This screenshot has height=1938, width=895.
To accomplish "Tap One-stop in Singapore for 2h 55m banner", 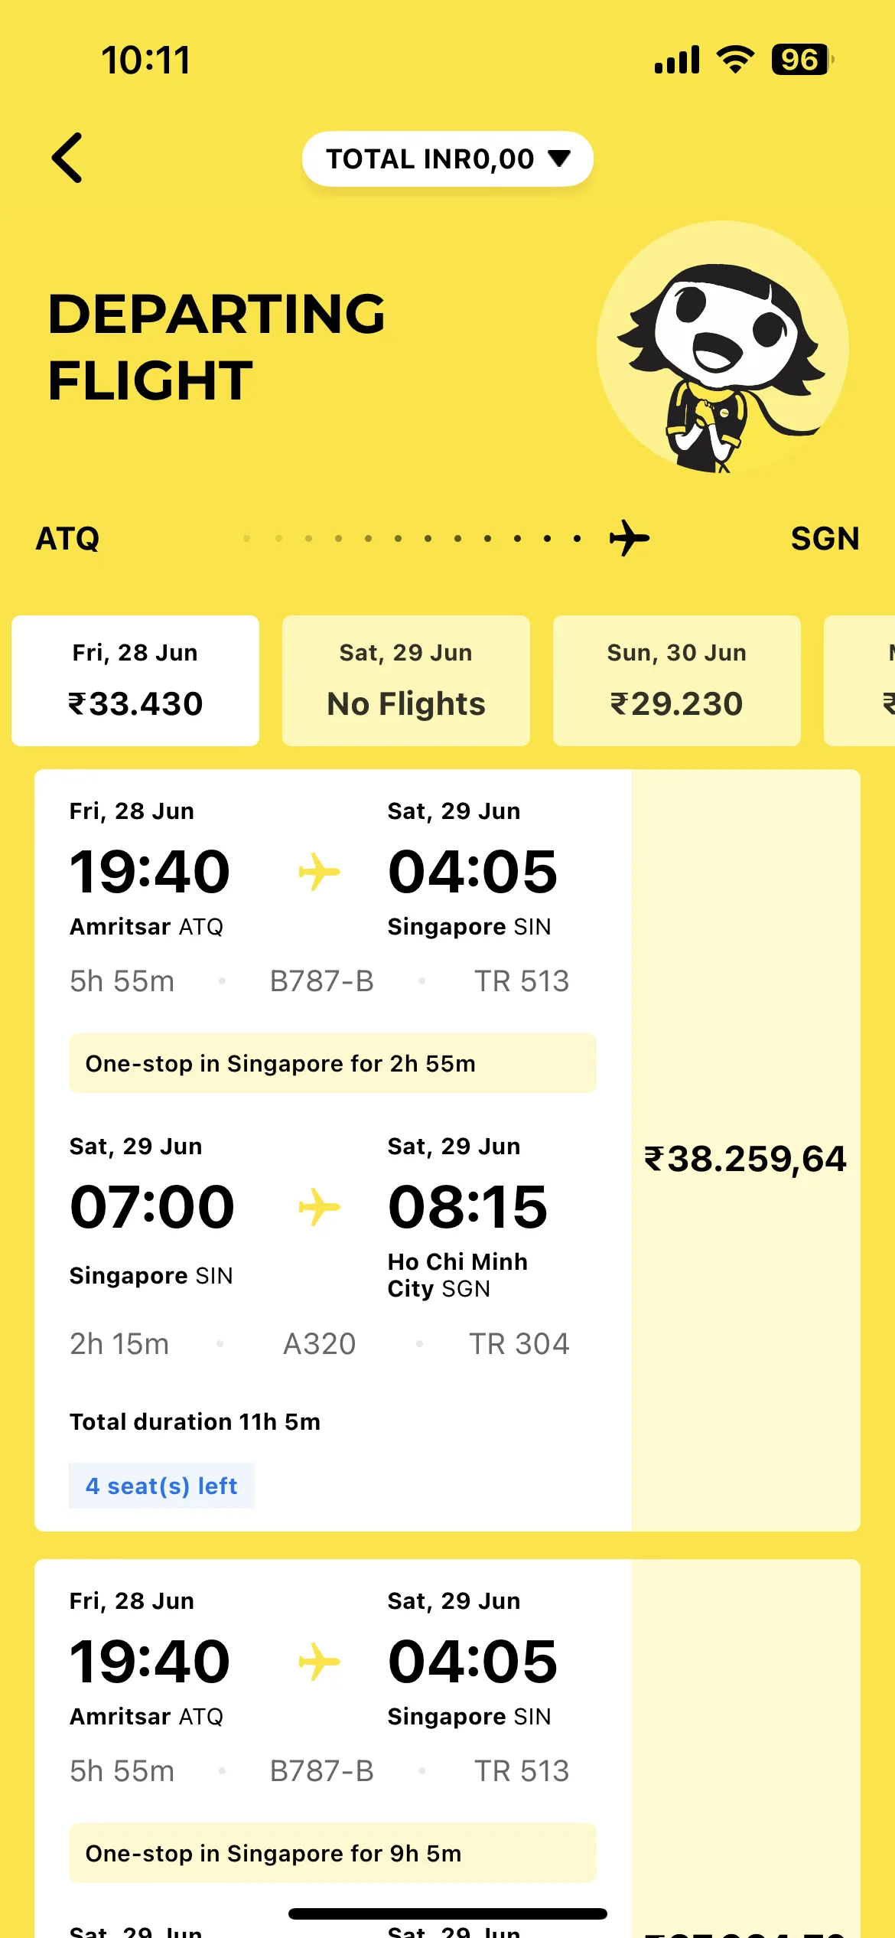I will point(333,1063).
